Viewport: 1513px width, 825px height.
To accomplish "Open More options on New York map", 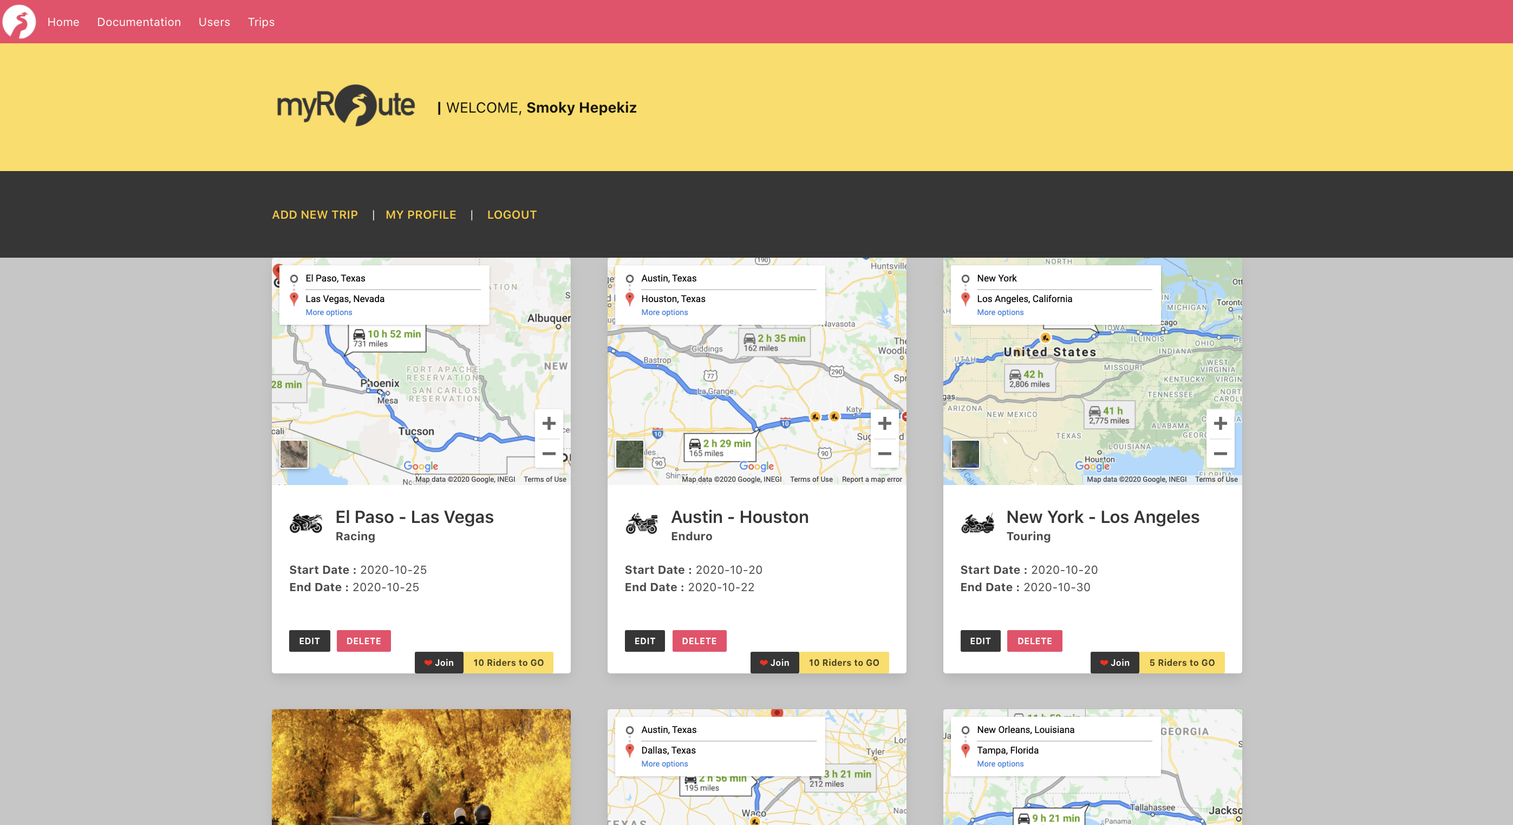I will click(x=1000, y=312).
